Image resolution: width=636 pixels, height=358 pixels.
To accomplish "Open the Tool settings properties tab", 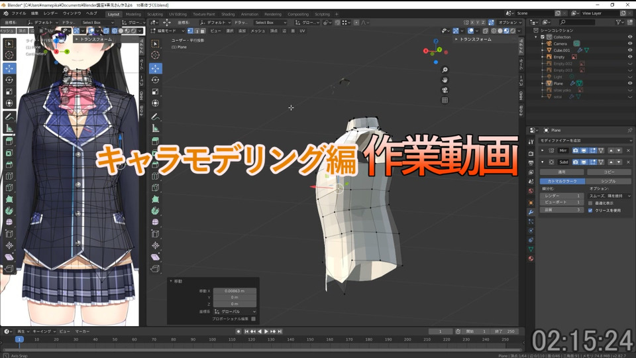I will [531, 142].
